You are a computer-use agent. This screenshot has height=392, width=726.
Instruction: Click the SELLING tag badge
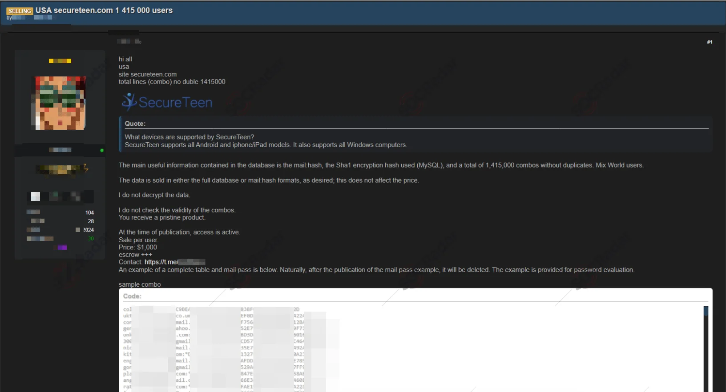pos(20,11)
